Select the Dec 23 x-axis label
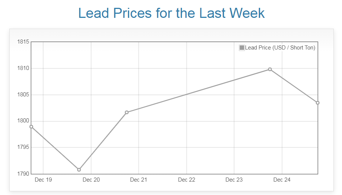This screenshot has width=342, height=195. tap(234, 180)
